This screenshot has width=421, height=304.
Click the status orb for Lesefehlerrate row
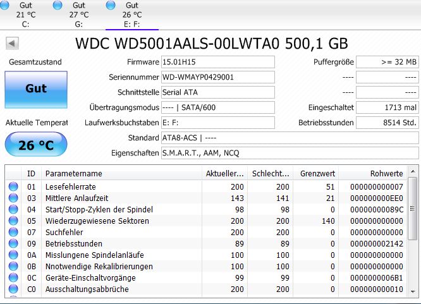(13, 186)
